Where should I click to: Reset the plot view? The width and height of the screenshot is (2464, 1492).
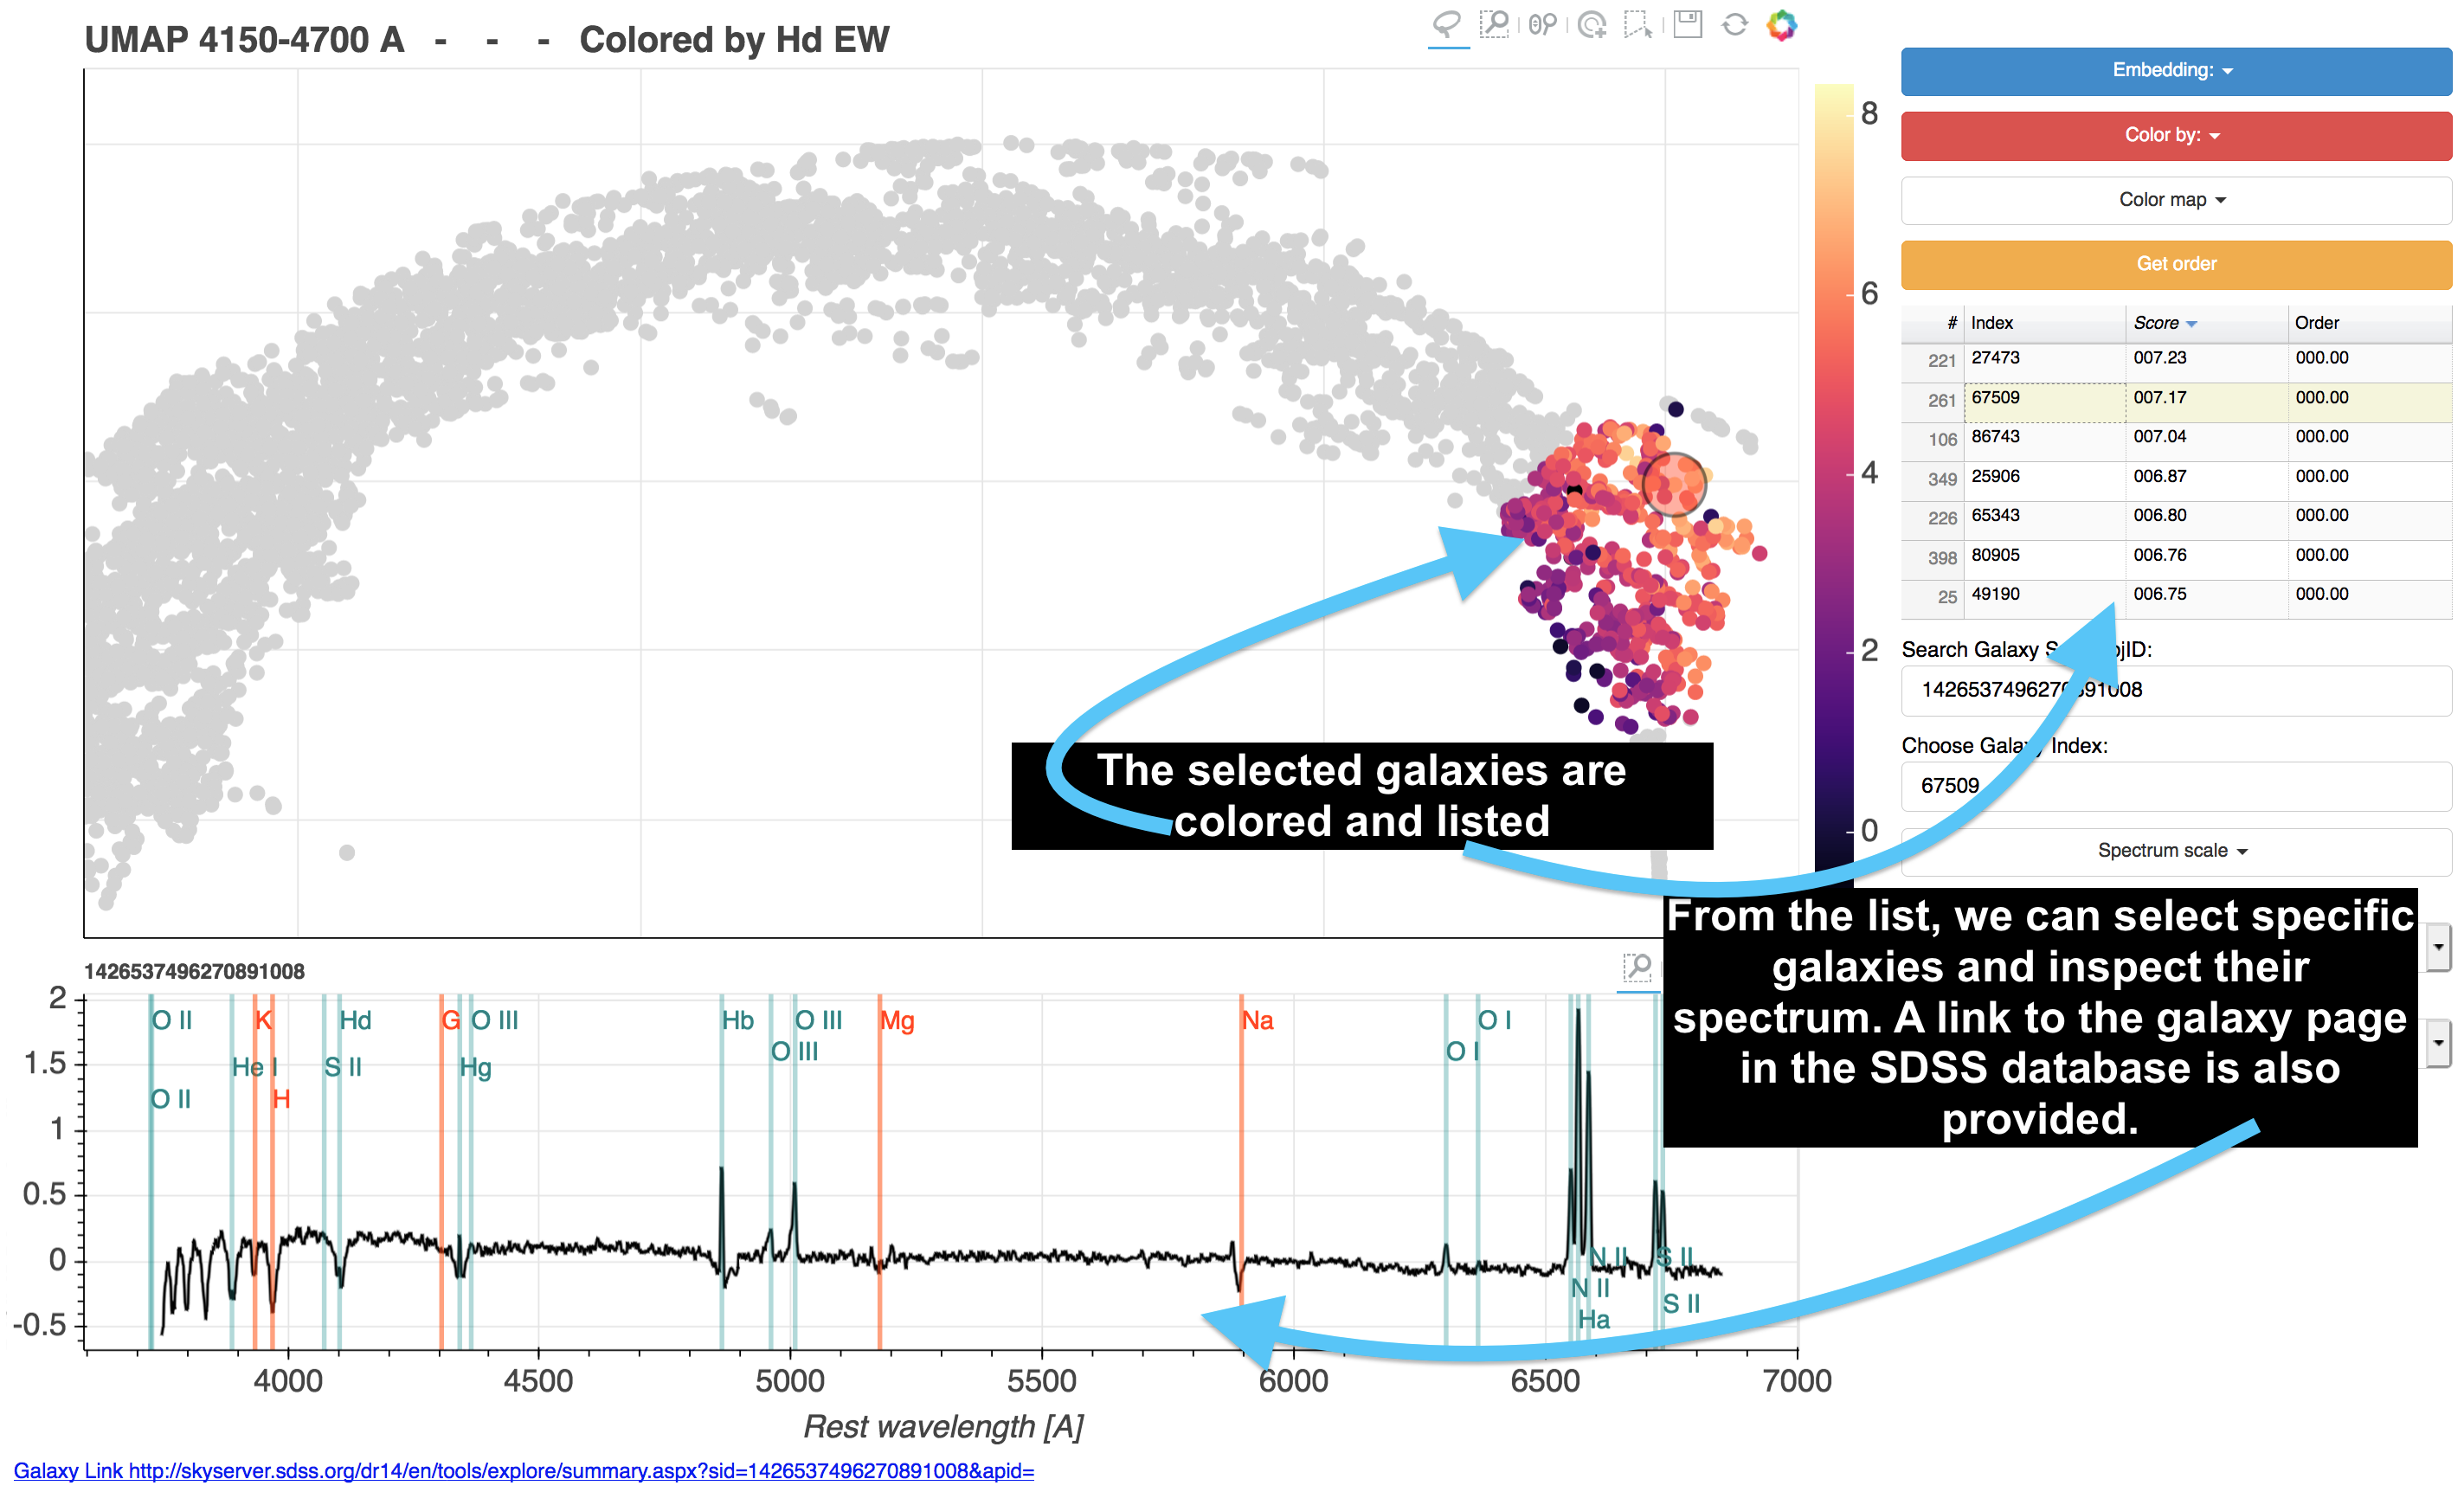tap(1735, 24)
